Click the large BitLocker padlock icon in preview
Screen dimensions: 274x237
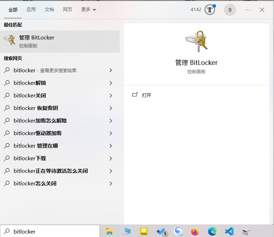point(197,41)
